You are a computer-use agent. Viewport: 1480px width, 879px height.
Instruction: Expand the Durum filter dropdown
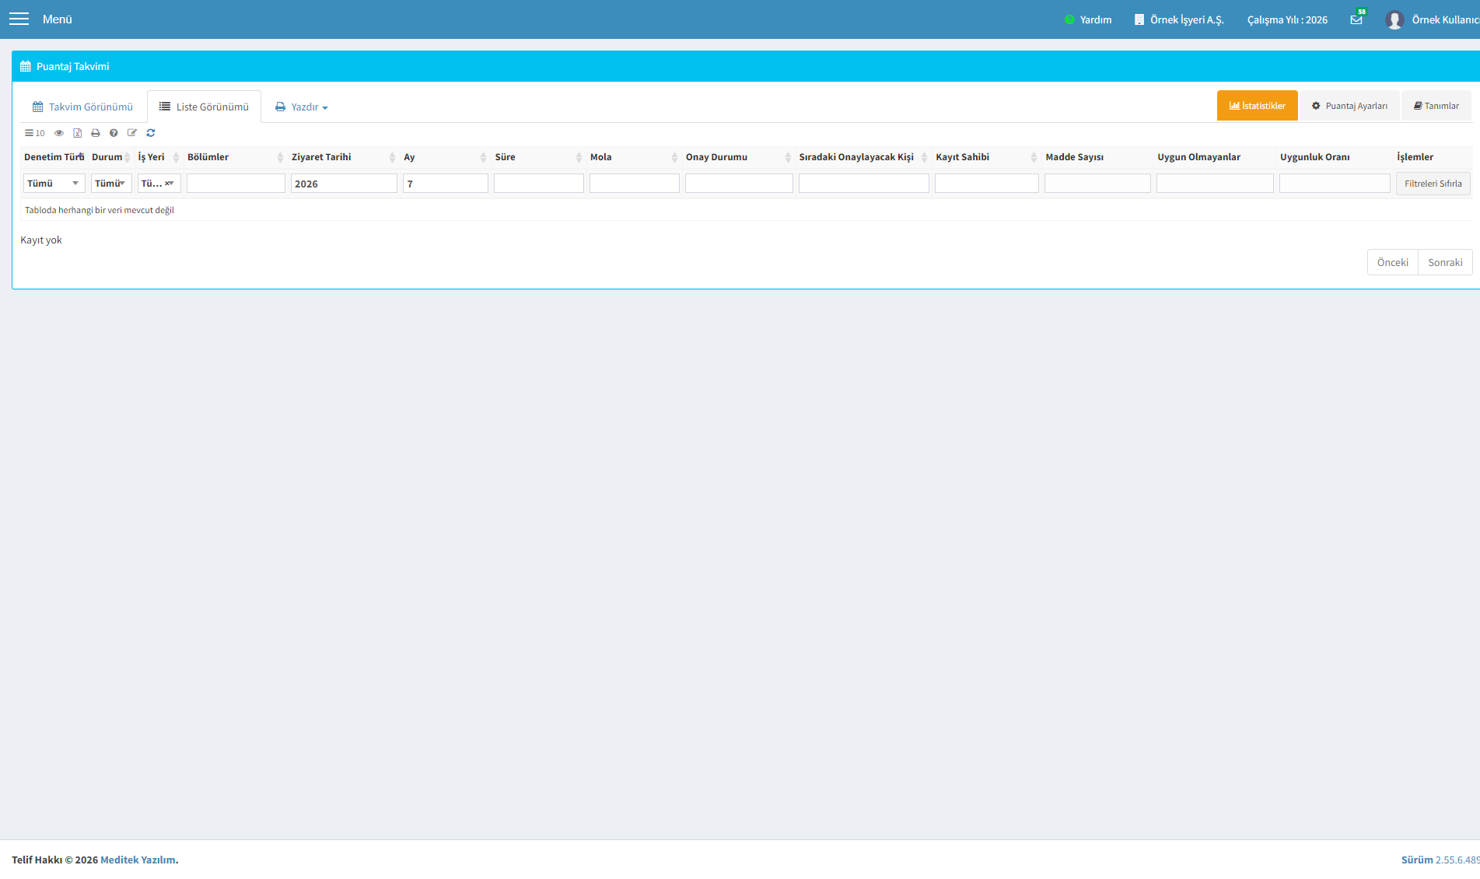coord(111,184)
